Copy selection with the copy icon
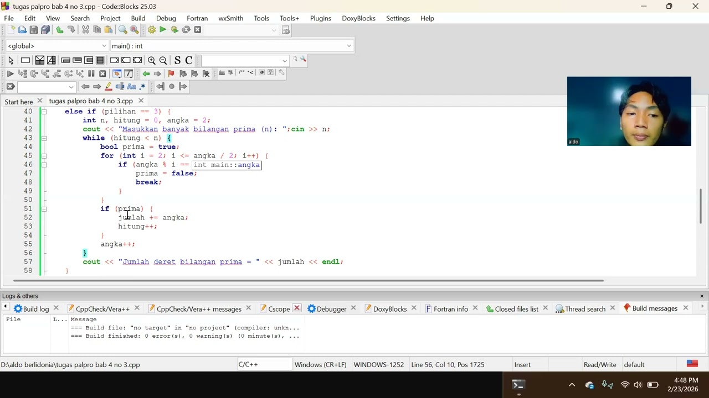The height and width of the screenshot is (398, 709). click(x=97, y=30)
